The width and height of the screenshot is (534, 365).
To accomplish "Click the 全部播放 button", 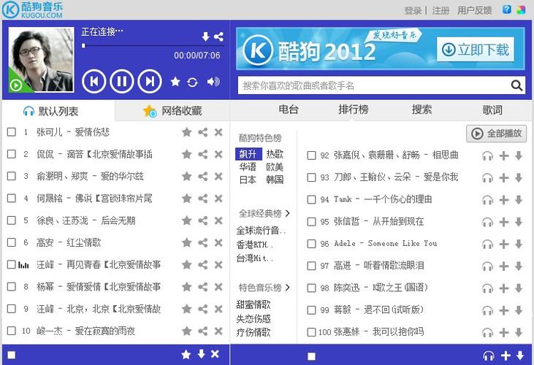I will click(x=497, y=134).
